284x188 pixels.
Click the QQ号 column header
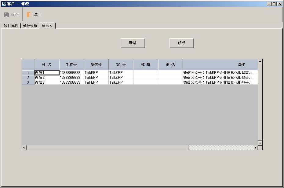click(x=121, y=64)
